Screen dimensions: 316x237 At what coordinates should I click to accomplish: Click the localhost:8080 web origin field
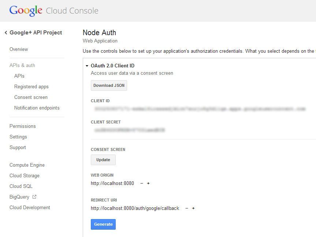(x=112, y=183)
